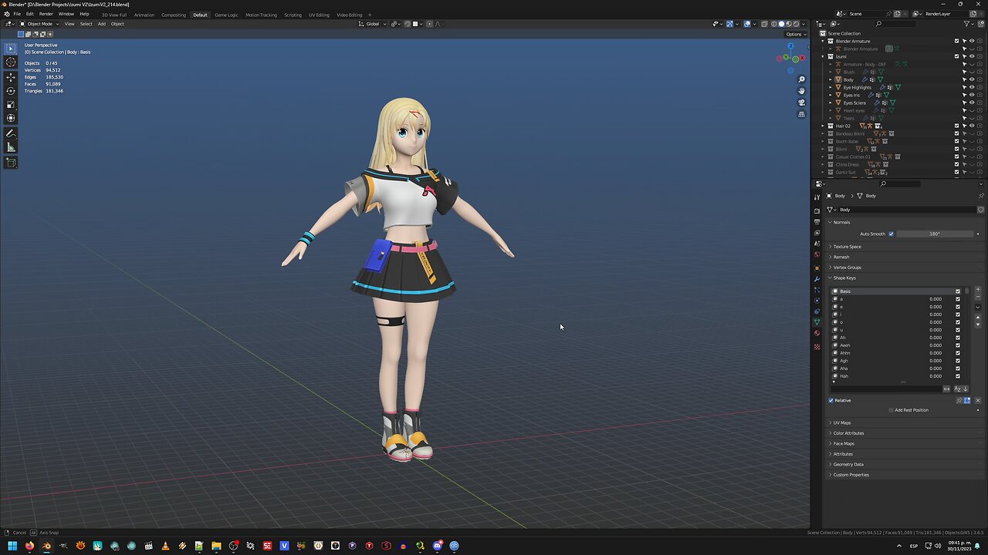Screen dimensions: 988x555
Task: Select the Measure tool
Action: [11, 147]
